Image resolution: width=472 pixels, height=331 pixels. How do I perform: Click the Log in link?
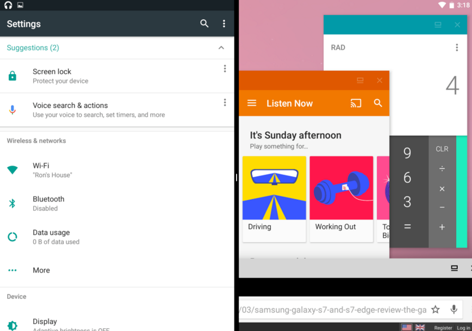[463, 328]
